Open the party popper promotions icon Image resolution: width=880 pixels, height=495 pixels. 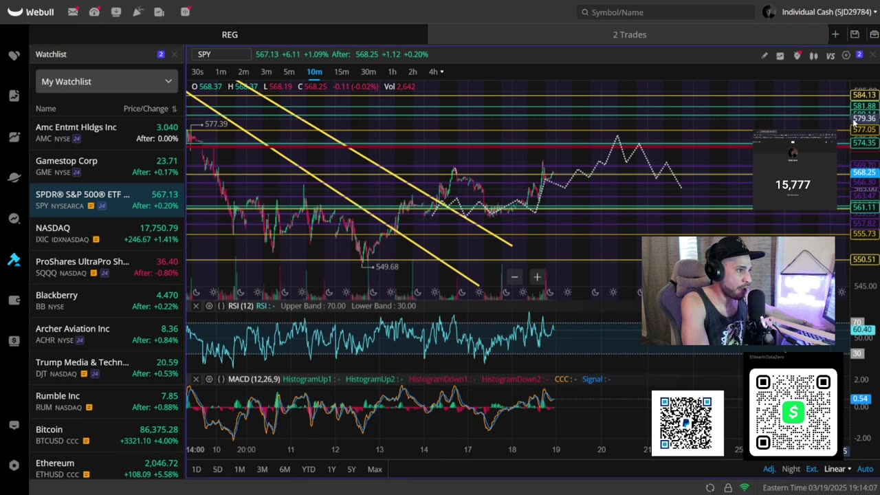coord(137,12)
